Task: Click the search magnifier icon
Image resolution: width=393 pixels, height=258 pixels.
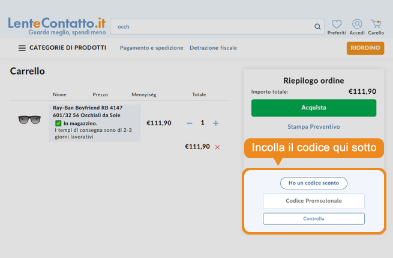Action: point(317,26)
